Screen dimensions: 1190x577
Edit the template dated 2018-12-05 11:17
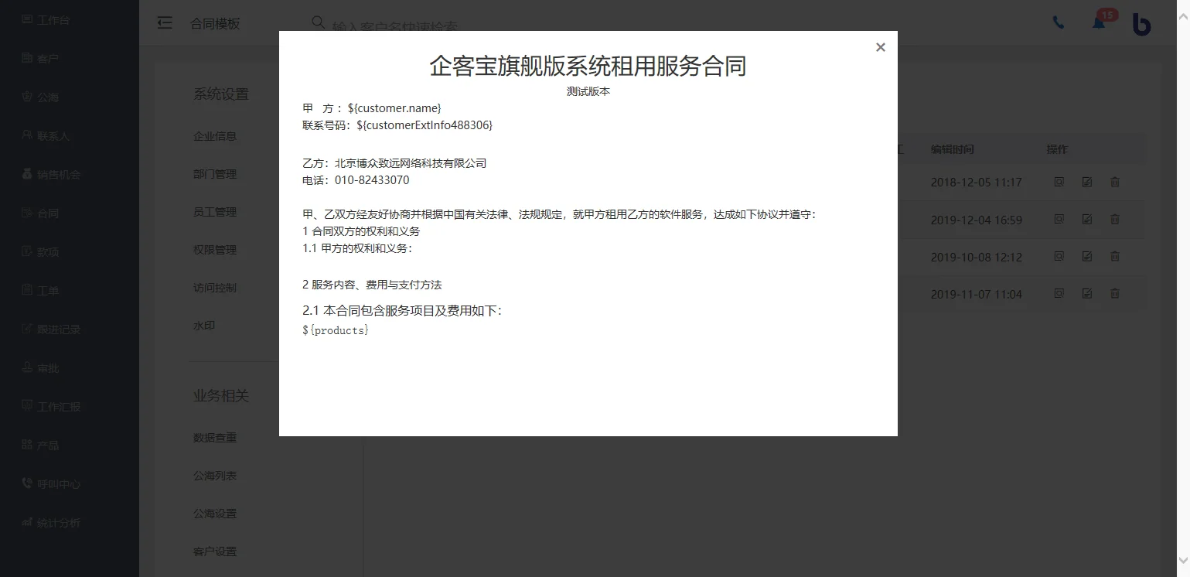click(x=1087, y=183)
